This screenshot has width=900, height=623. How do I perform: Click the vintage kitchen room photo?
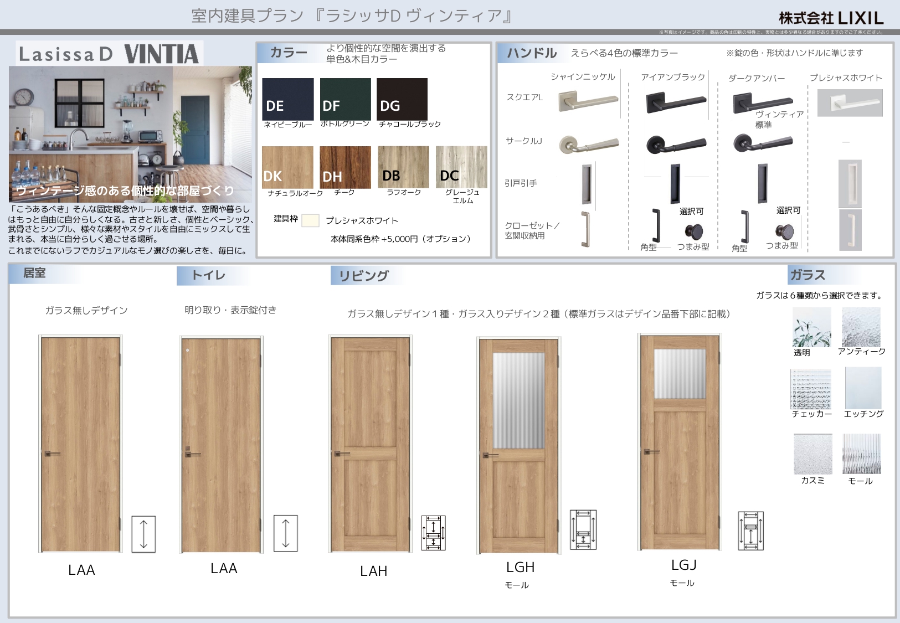pos(130,134)
